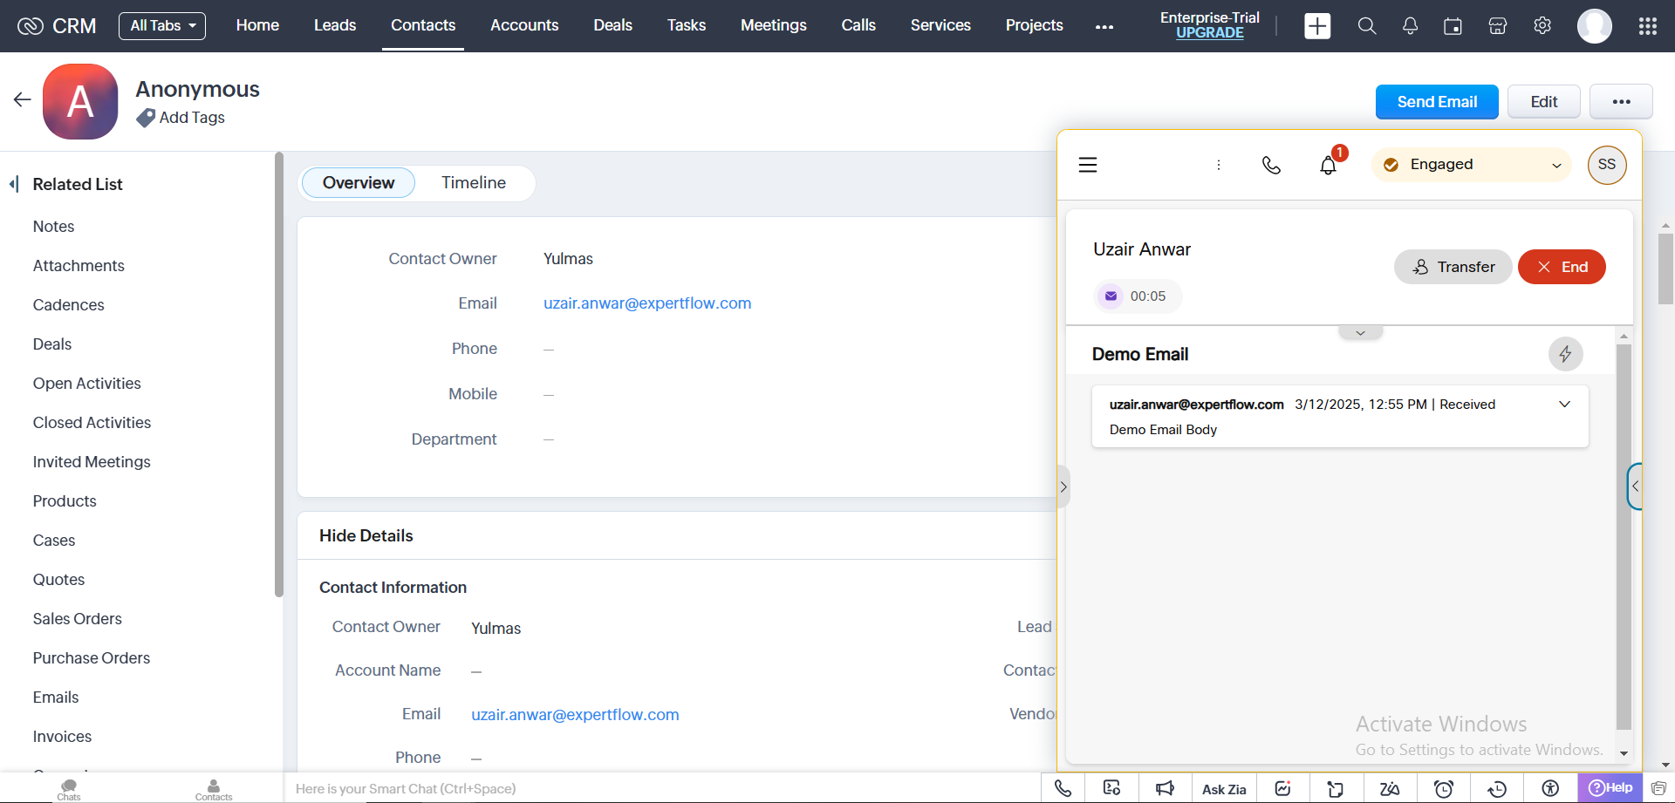Open the CRM search icon
This screenshot has height=803, width=1675.
1366,26
